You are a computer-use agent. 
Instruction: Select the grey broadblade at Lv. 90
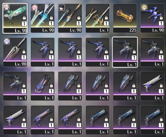point(15,52)
